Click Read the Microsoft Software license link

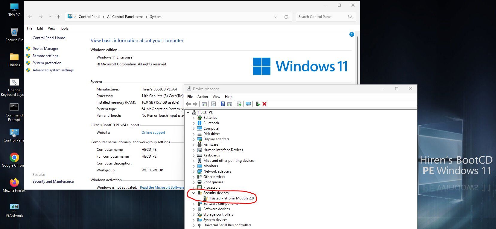tap(162, 187)
